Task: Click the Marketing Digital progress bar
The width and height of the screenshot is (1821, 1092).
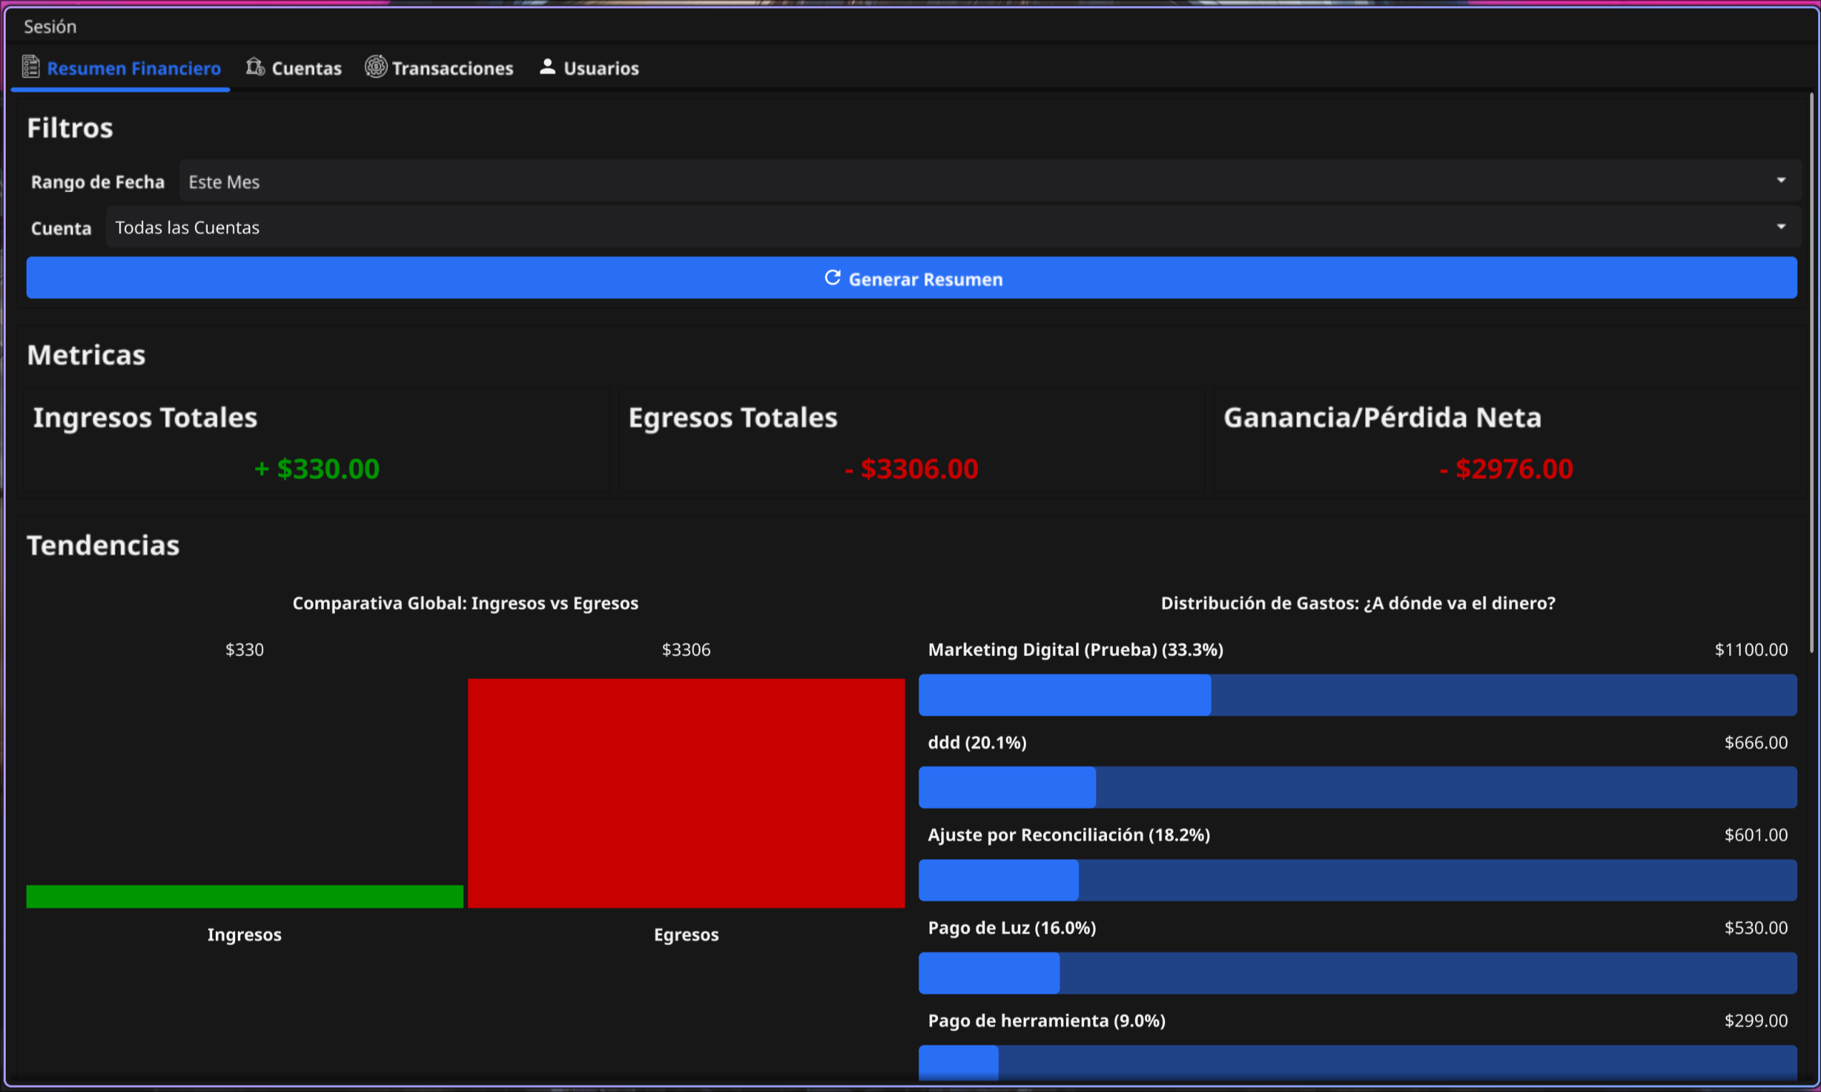Action: click(x=1356, y=695)
